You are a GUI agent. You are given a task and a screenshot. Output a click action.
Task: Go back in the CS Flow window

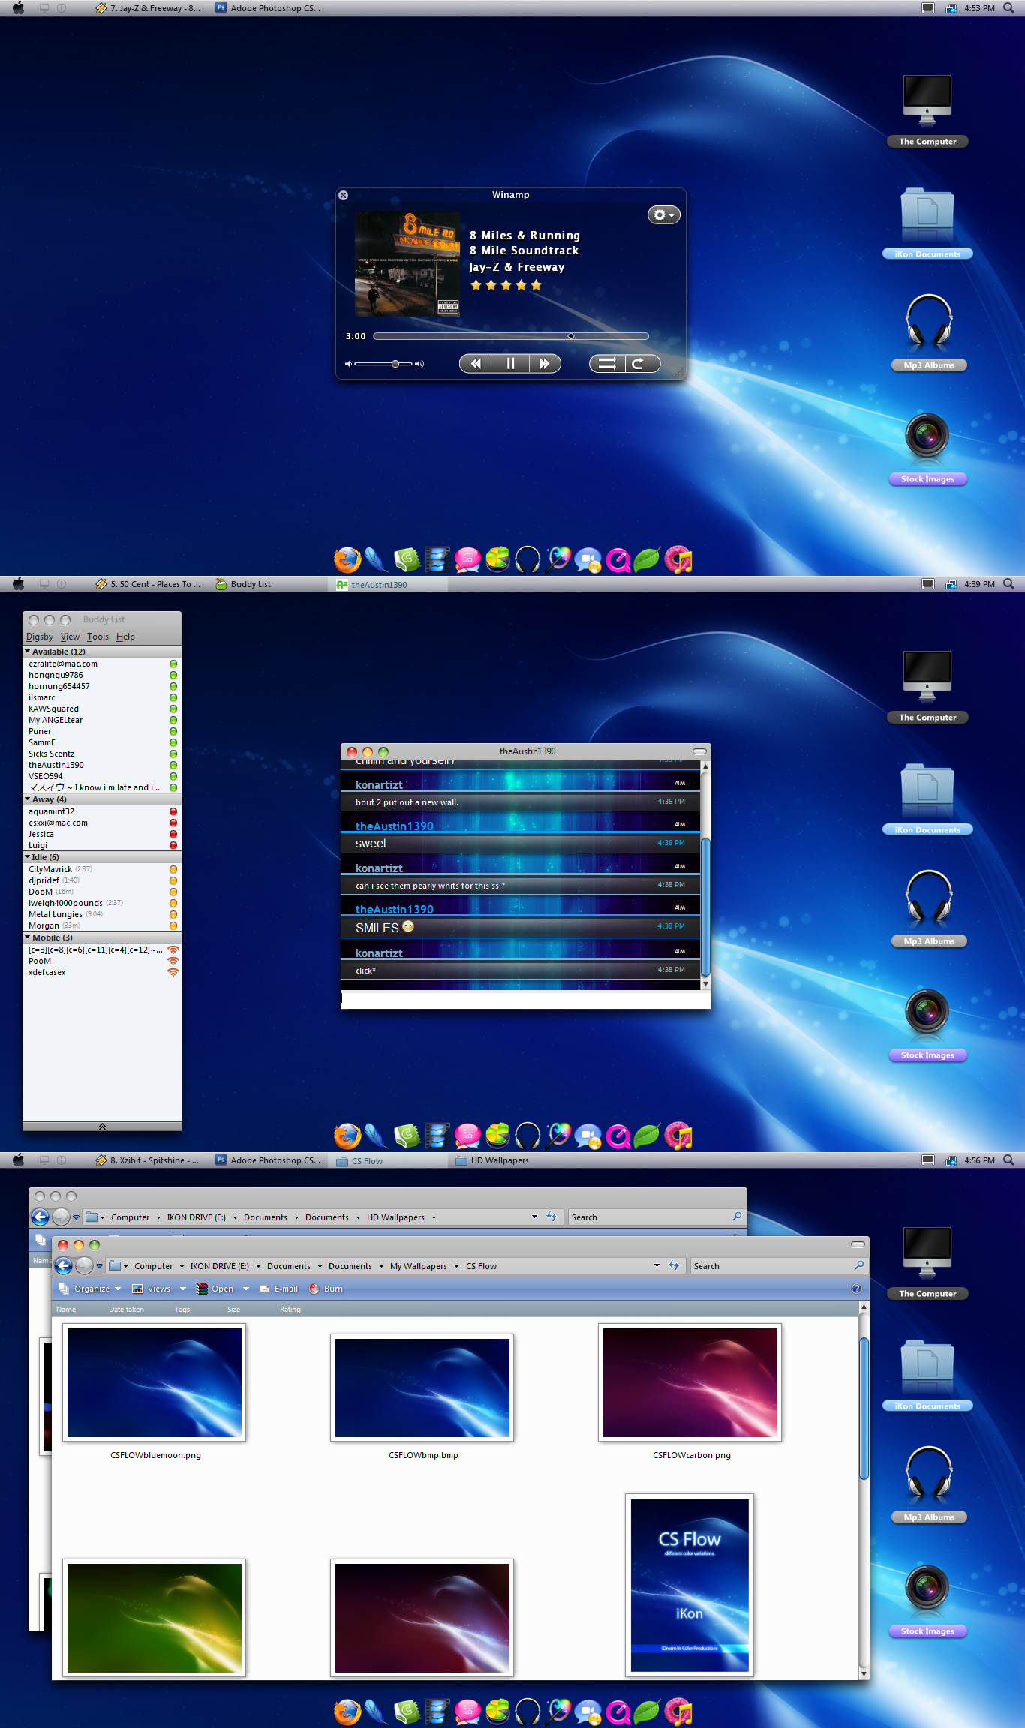pos(64,1266)
